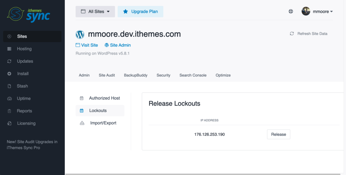Click the download-tray icon beside Import/Export
Image resolution: width=346 pixels, height=175 pixels.
pos(82,123)
